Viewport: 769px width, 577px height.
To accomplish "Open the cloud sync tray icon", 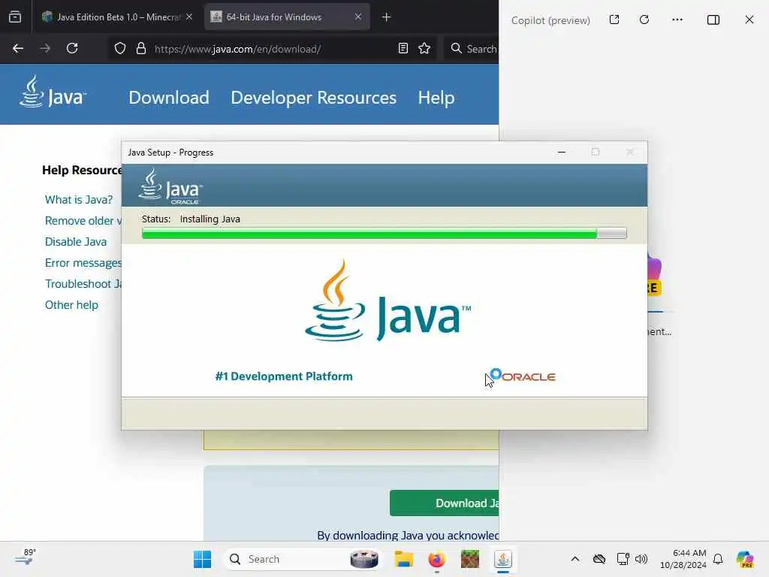I will (599, 559).
